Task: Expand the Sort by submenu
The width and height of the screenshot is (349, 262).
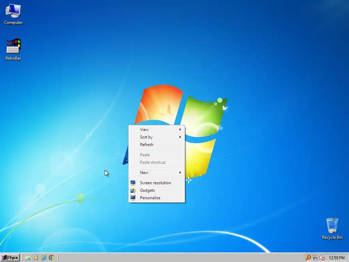Action: (157, 137)
